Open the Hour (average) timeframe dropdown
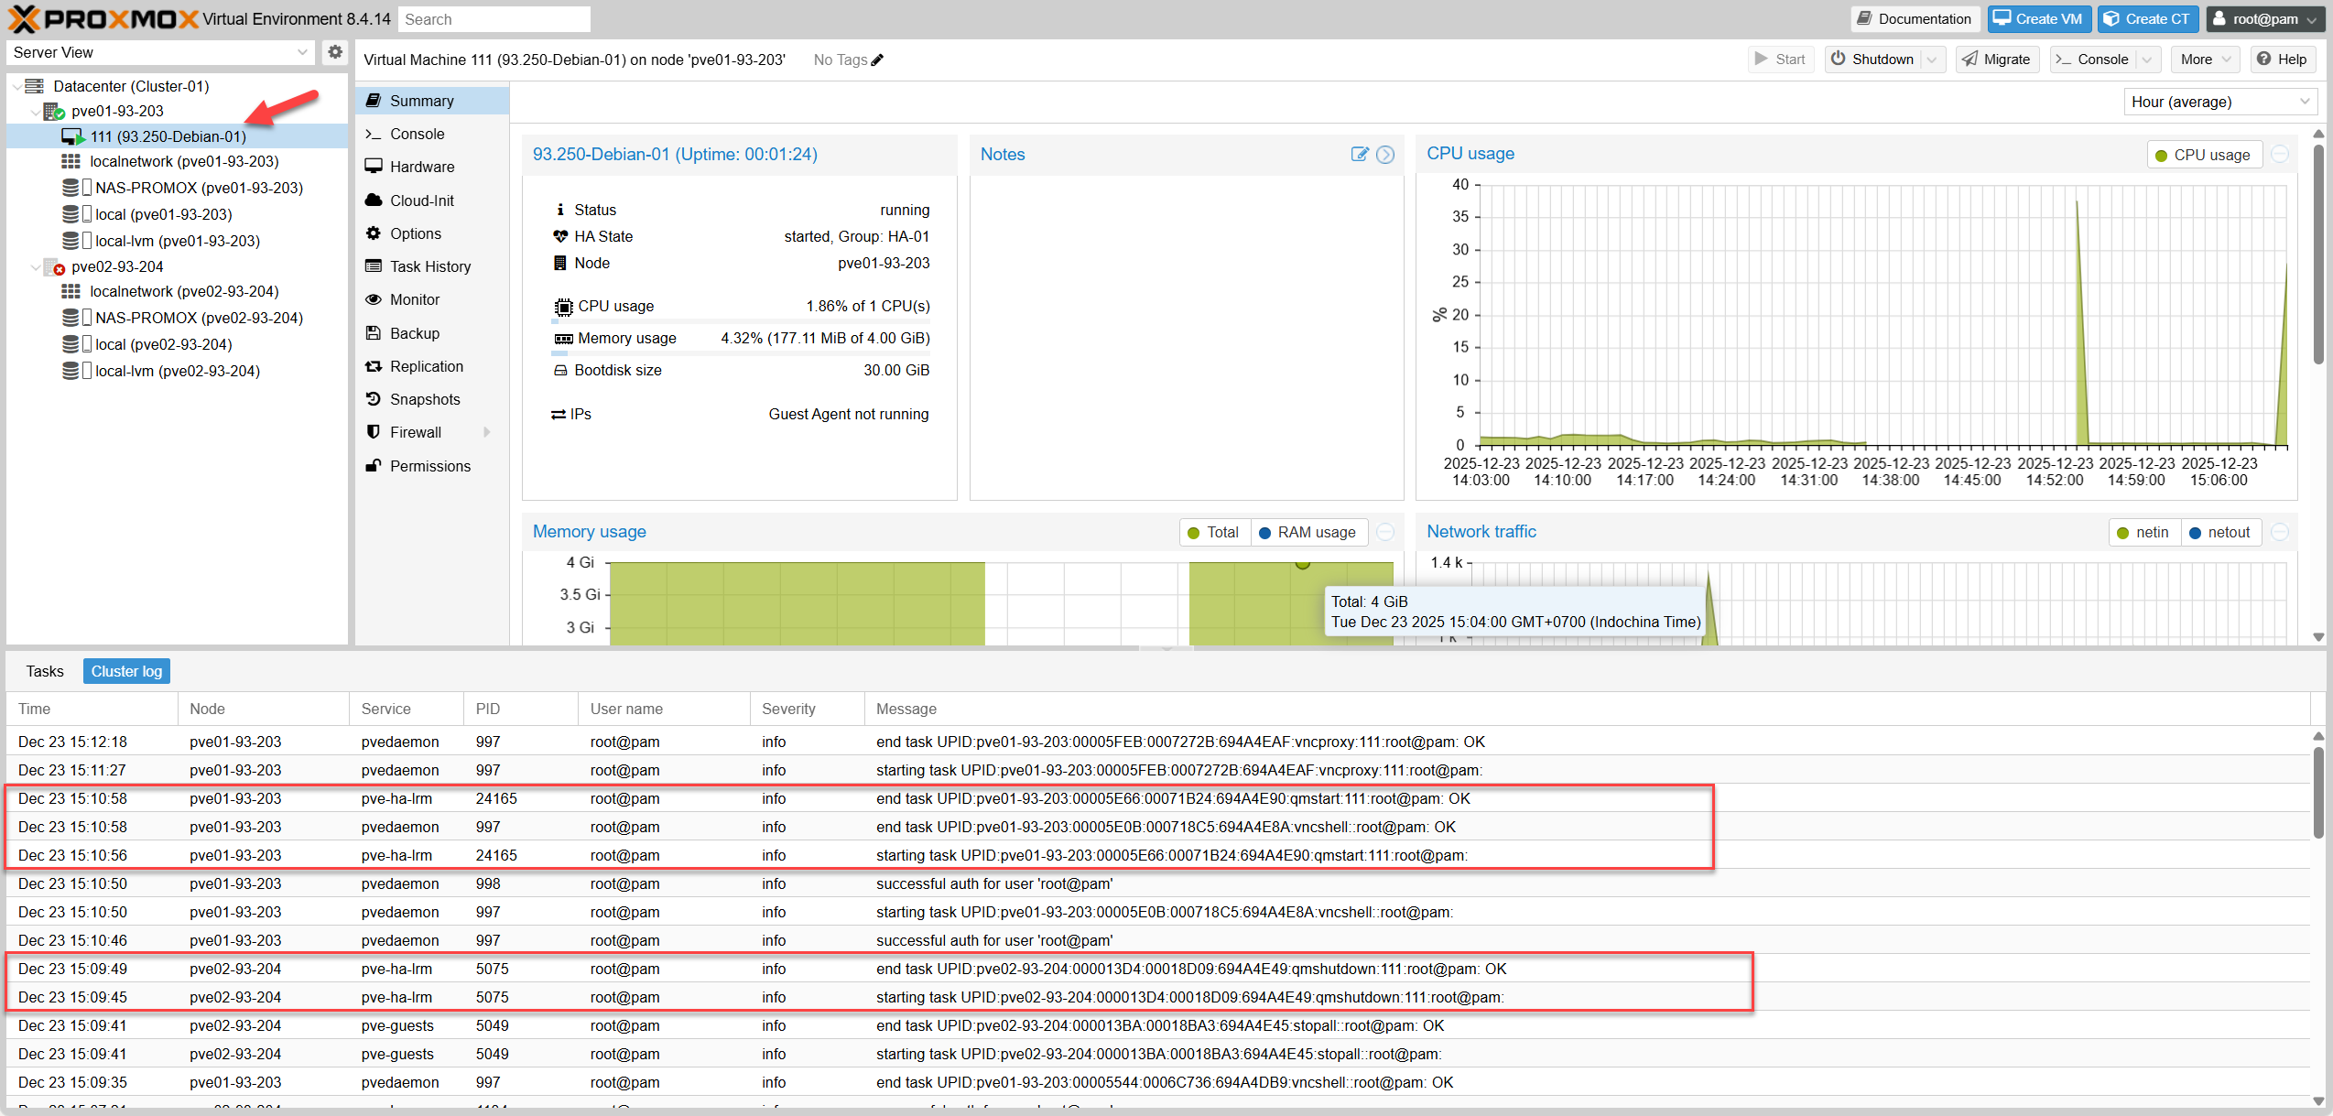The height and width of the screenshot is (1116, 2333). [2219, 102]
